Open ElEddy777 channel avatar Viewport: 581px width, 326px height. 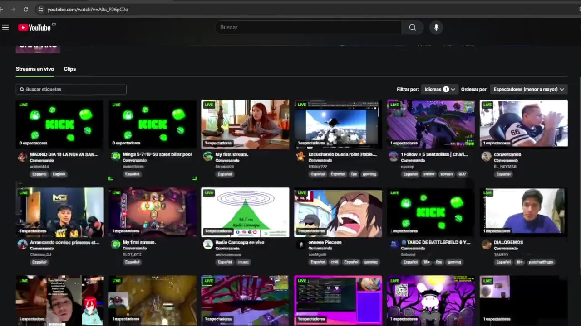(x=300, y=157)
